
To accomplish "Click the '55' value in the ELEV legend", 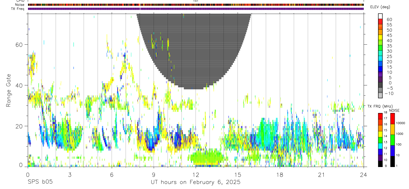I will tap(389, 25).
